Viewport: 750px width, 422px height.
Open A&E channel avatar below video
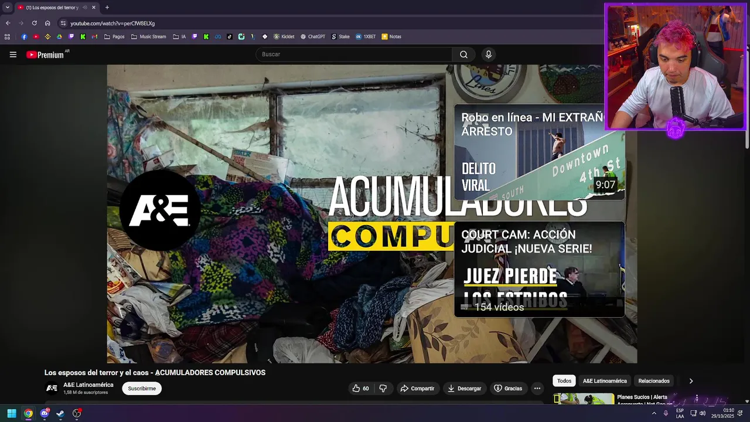pyautogui.click(x=52, y=388)
